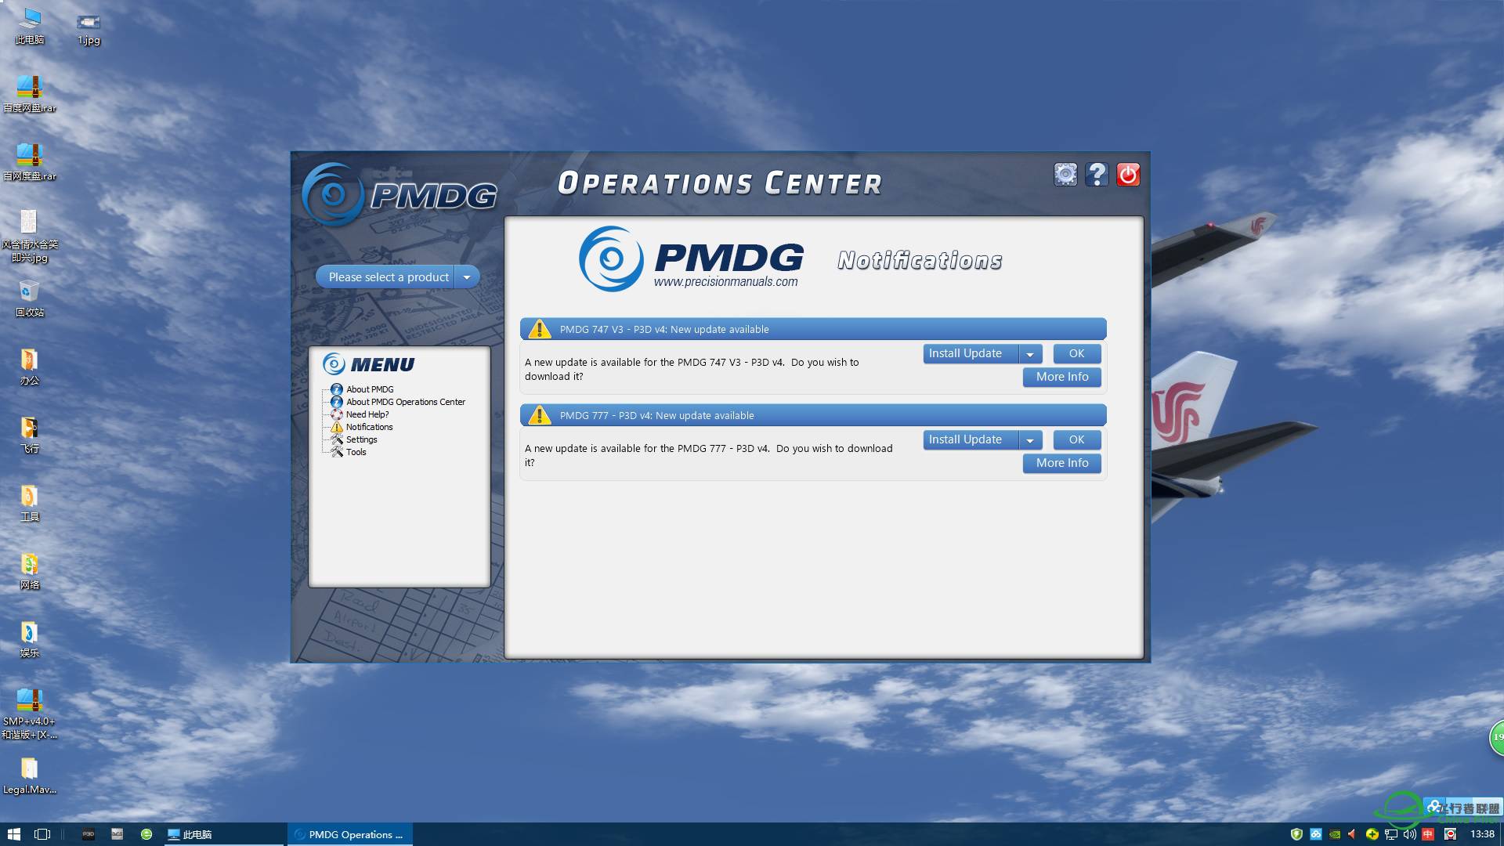The height and width of the screenshot is (846, 1504).
Task: Click Install Update button for PMDG 747
Action: coord(966,353)
